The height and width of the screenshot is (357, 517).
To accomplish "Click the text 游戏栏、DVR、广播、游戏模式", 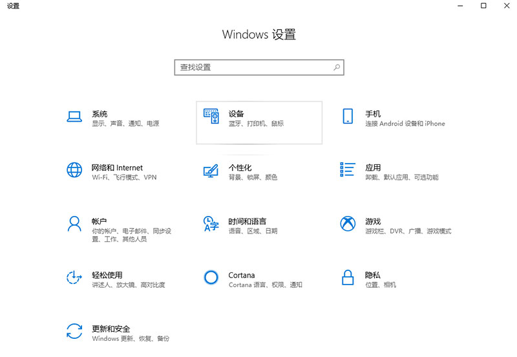I will click(x=408, y=232).
